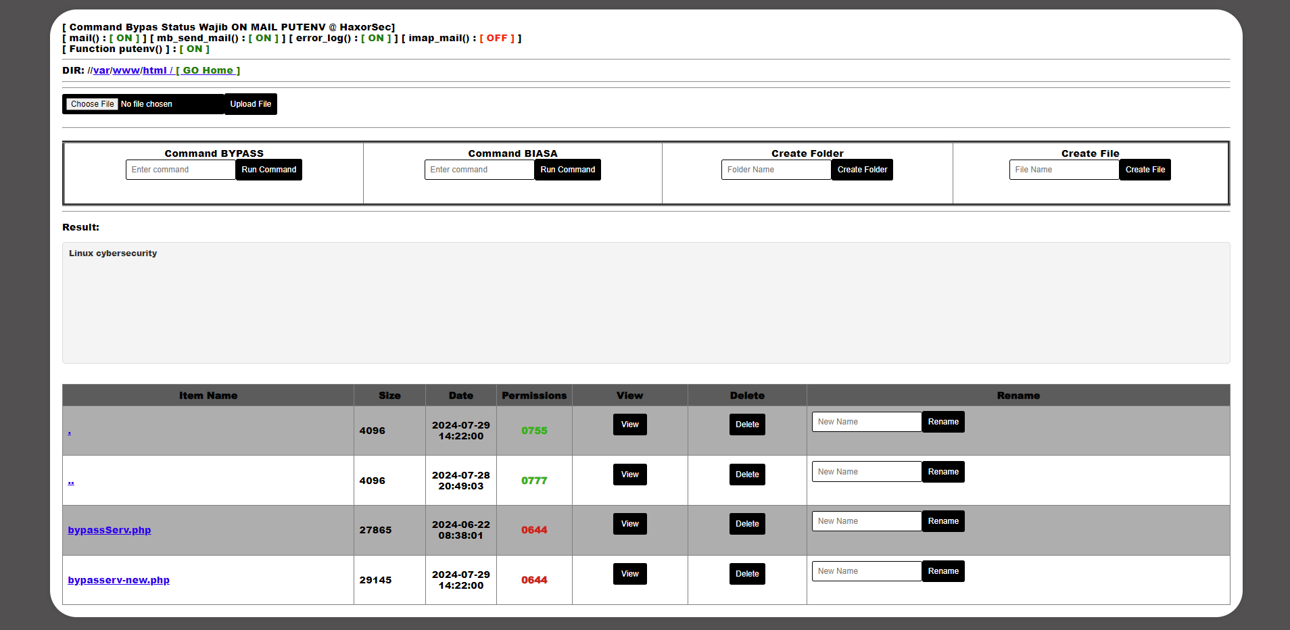1290x630 pixels.
Task: Click the 'No file chosen' text
Action: coord(147,104)
